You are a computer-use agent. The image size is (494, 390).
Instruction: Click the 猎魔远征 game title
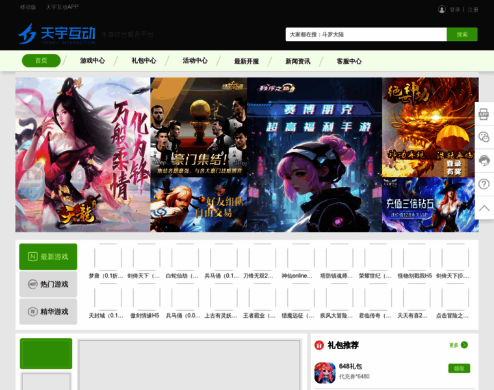pos(298,316)
